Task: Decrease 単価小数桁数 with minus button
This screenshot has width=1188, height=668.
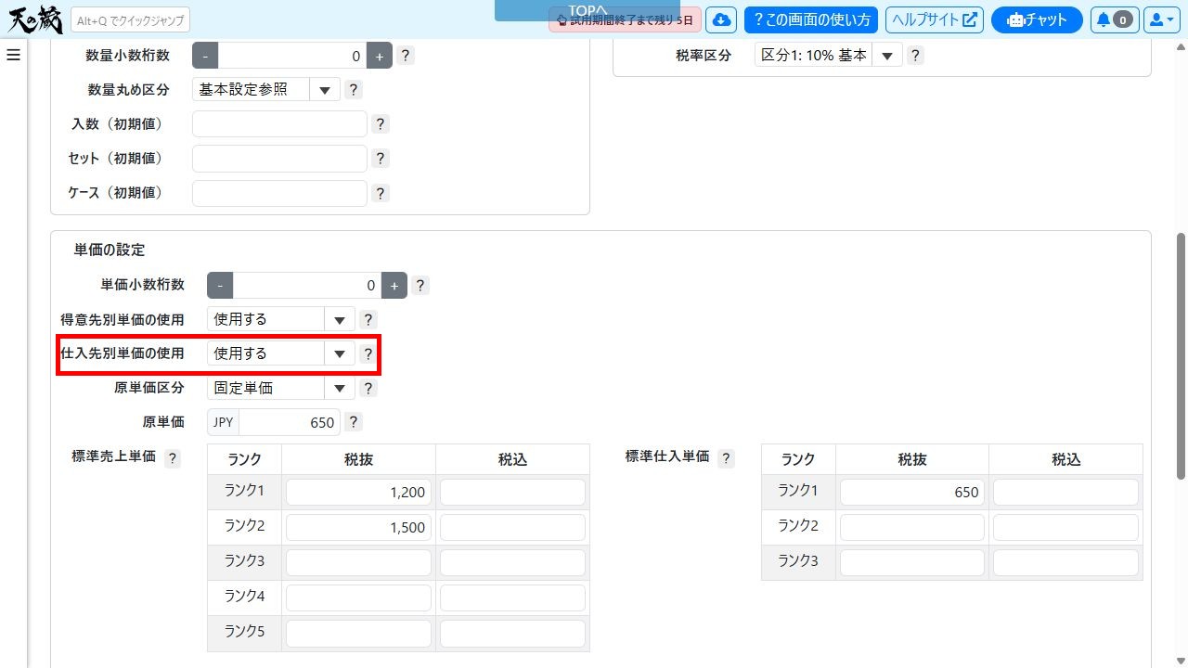Action: coord(220,285)
